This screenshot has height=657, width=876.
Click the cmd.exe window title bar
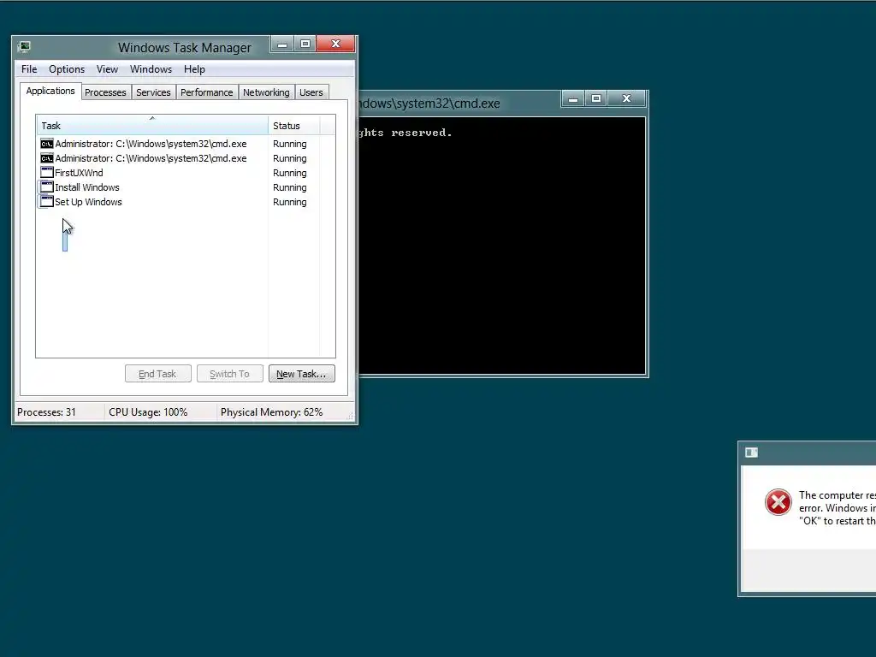click(x=459, y=104)
